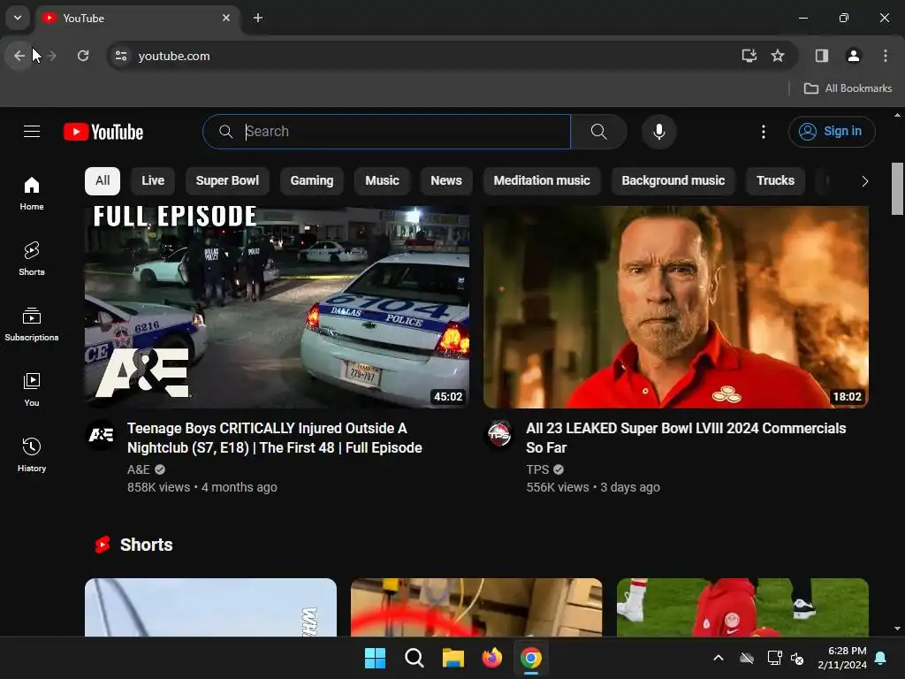Image resolution: width=905 pixels, height=679 pixels.
Task: Open a new browser tab
Action: [258, 18]
